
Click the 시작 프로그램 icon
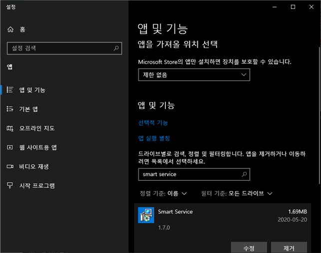pos(10,185)
